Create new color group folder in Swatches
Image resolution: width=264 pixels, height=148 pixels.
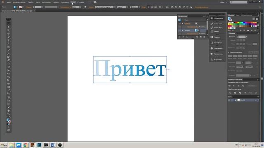(x=248, y=30)
